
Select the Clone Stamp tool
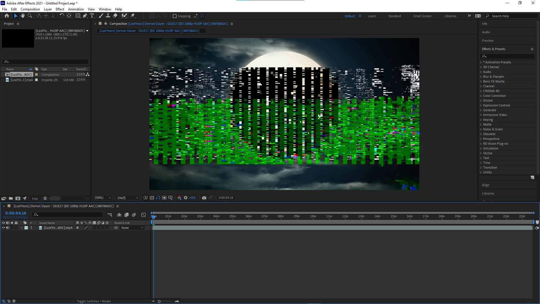(x=108, y=16)
